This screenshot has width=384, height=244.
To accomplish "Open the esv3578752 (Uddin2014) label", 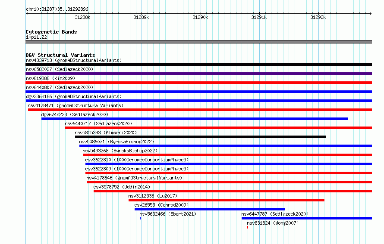I will (x=122, y=187).
